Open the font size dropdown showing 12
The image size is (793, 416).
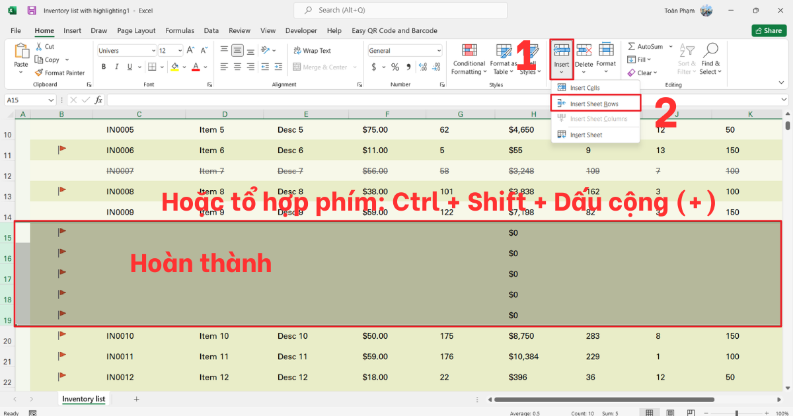tap(180, 51)
